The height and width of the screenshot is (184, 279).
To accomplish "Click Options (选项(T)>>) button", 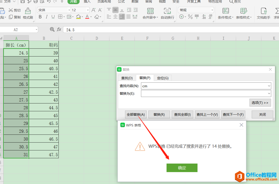I will coord(260,103).
